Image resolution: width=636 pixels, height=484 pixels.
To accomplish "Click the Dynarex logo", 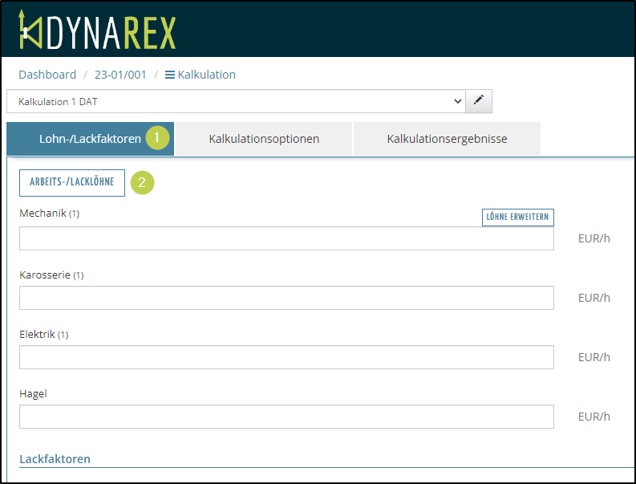I will 96,32.
